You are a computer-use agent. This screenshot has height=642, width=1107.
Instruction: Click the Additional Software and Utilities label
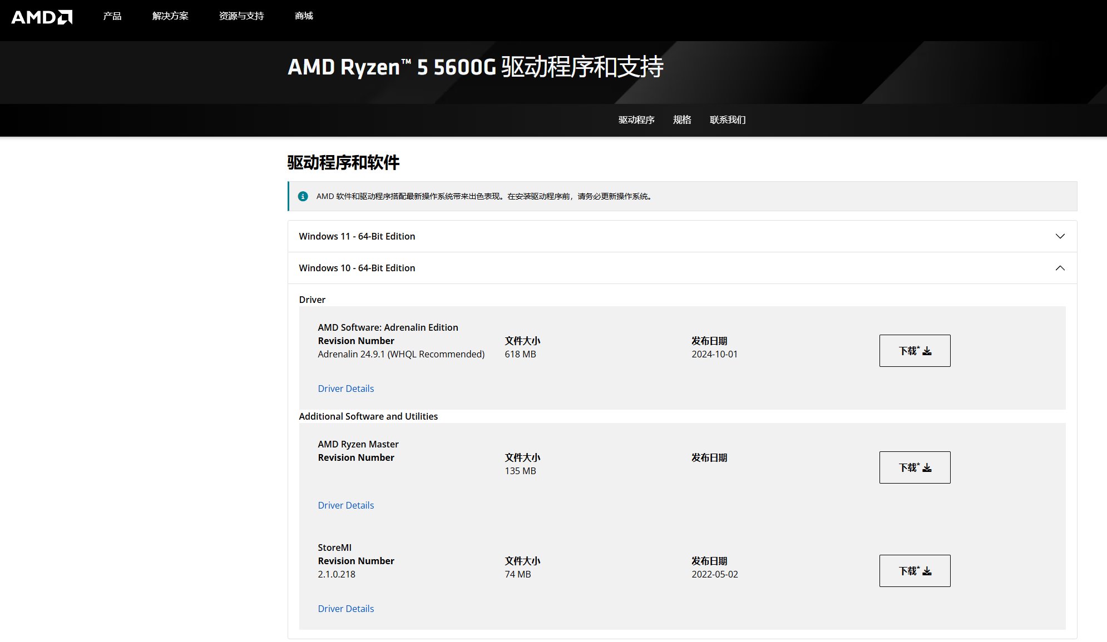click(368, 416)
